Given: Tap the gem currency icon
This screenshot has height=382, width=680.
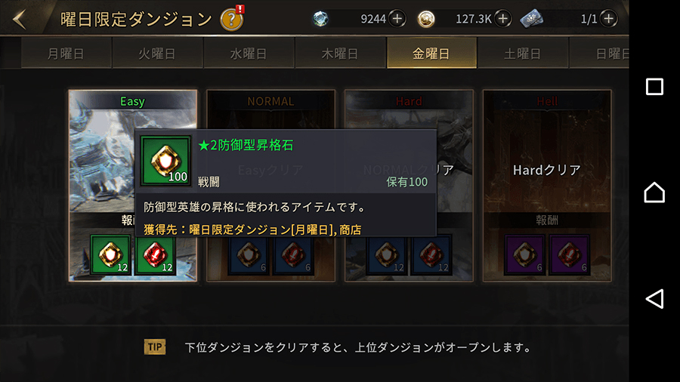Looking at the screenshot, I should coord(320,19).
